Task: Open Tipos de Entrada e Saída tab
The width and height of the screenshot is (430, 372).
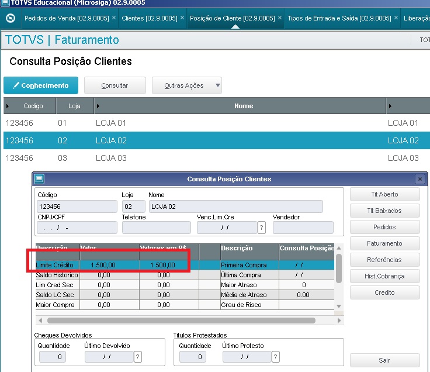Action: tap(339, 18)
